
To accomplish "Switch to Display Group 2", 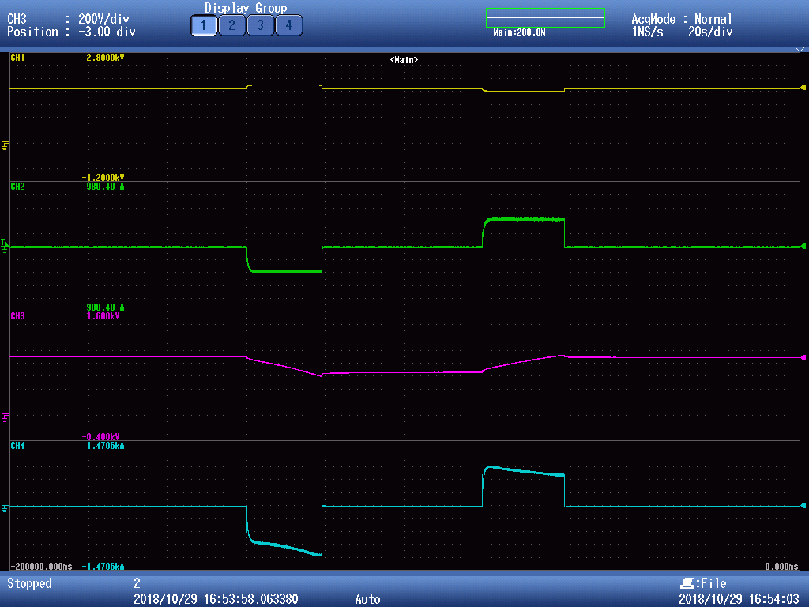I will click(231, 25).
